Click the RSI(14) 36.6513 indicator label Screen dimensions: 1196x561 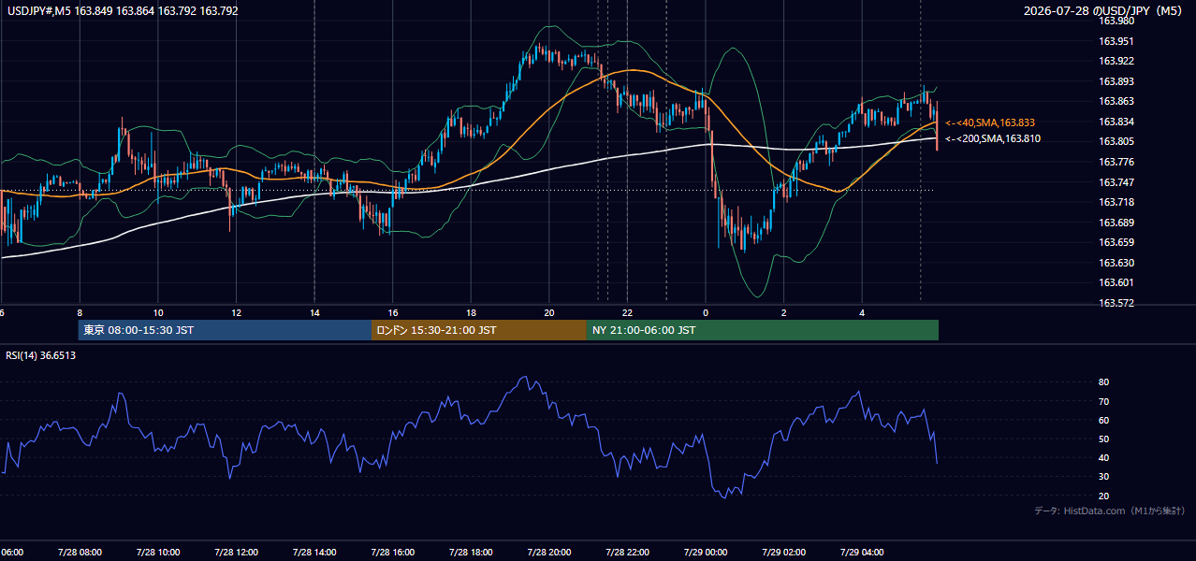click(41, 355)
